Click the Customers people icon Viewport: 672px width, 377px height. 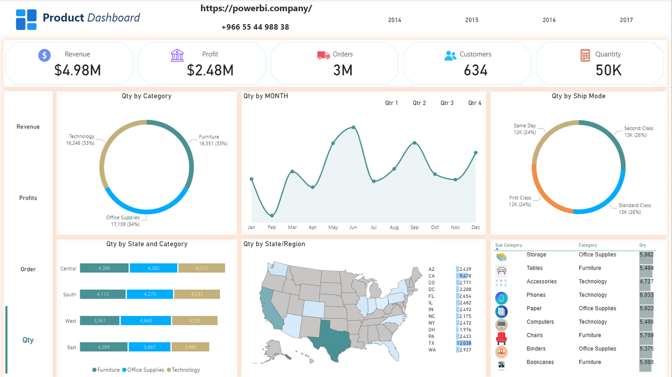(x=450, y=55)
